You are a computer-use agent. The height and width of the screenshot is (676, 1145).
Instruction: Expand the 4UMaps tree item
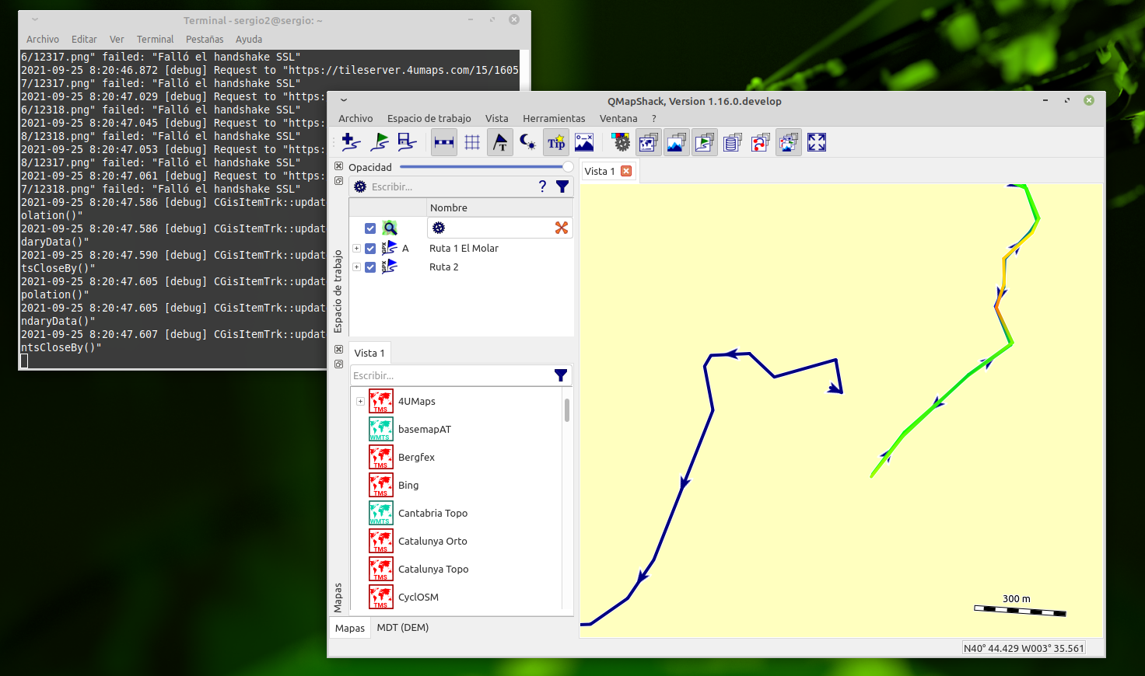point(359,401)
